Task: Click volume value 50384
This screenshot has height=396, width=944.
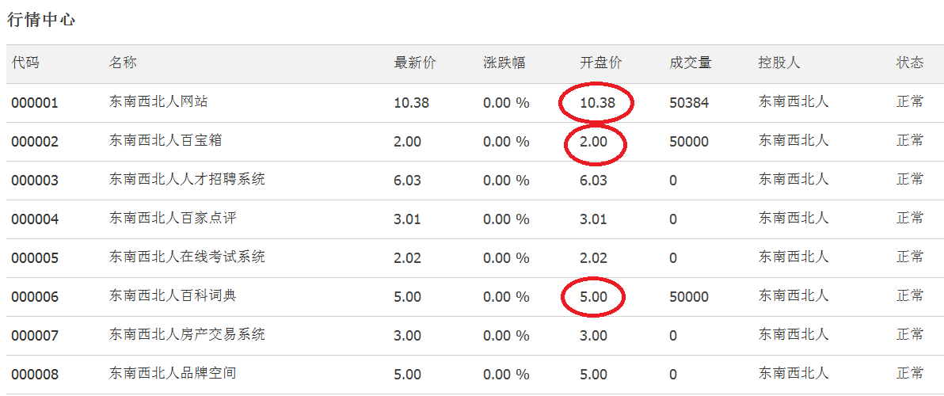Action: pos(689,103)
